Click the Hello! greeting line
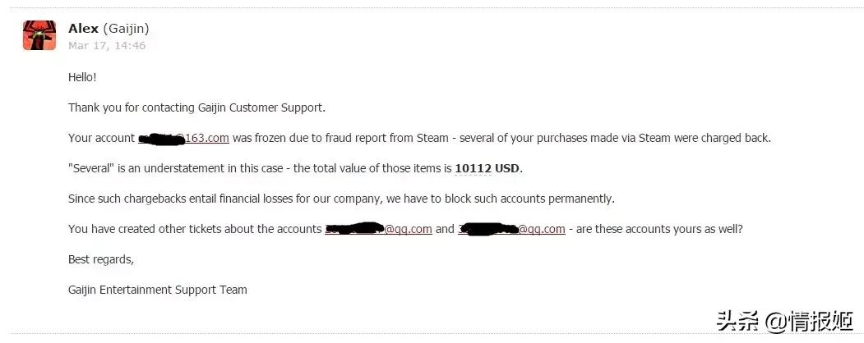864x343 pixels. pyautogui.click(x=82, y=77)
